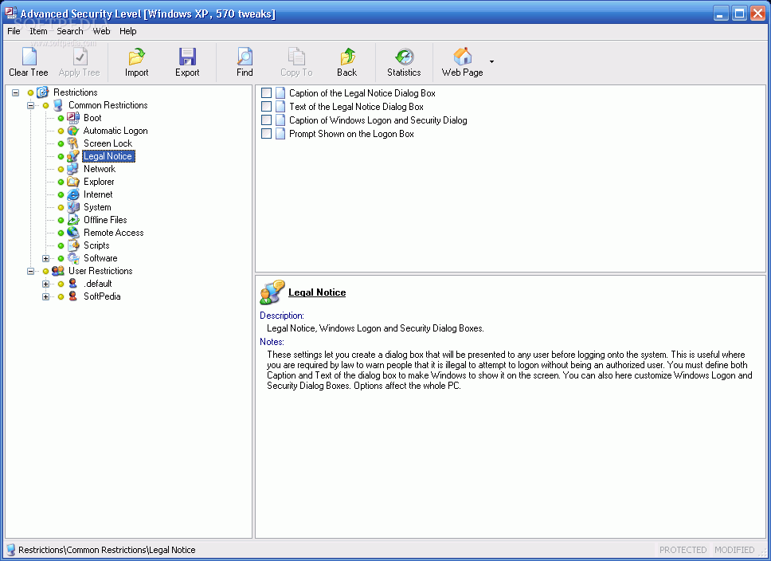Expand the SoftPedia user node
771x561 pixels.
pos(45,296)
